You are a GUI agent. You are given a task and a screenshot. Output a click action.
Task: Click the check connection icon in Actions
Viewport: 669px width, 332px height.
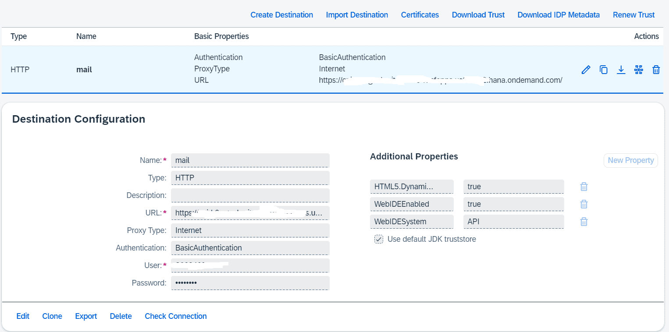pyautogui.click(x=639, y=70)
